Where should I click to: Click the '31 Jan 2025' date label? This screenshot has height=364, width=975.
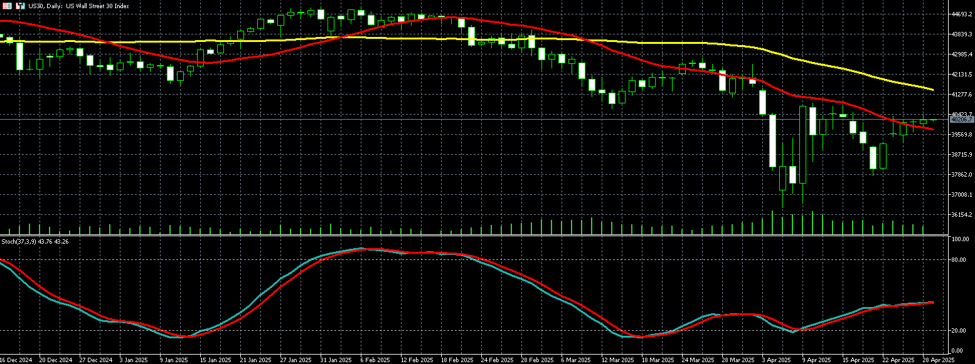336,360
